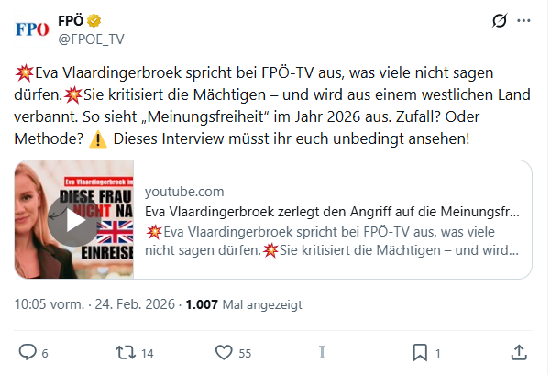
Task: Open the Grok explain-post icon
Action: (500, 21)
